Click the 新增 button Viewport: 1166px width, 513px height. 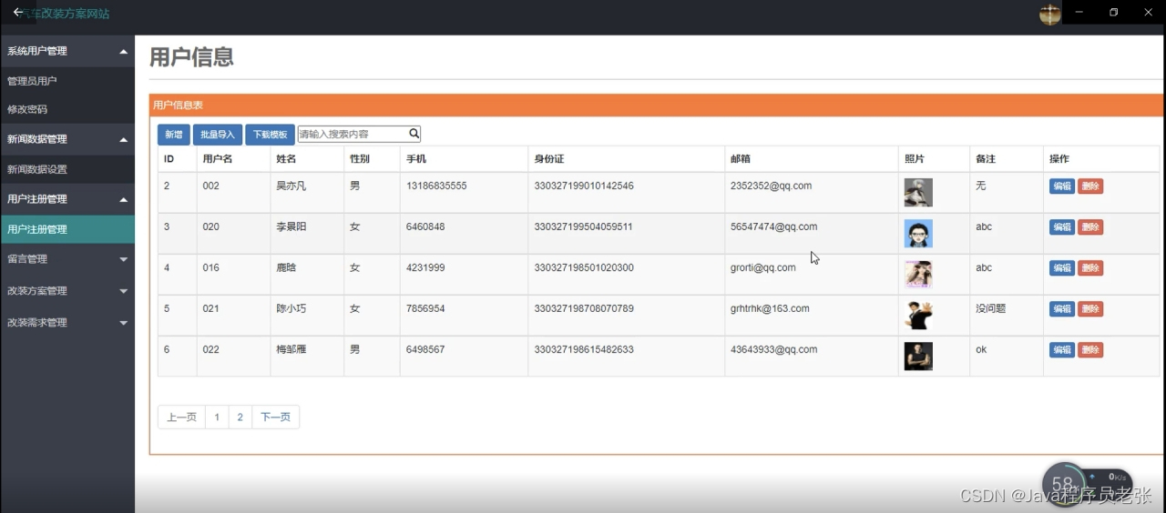pyautogui.click(x=173, y=135)
